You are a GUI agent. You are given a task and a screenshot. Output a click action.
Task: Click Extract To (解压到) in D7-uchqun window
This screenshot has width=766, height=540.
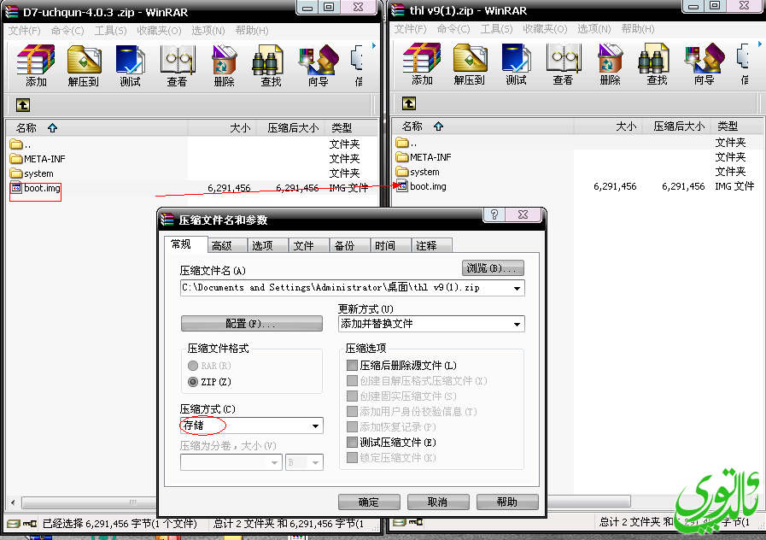click(84, 66)
